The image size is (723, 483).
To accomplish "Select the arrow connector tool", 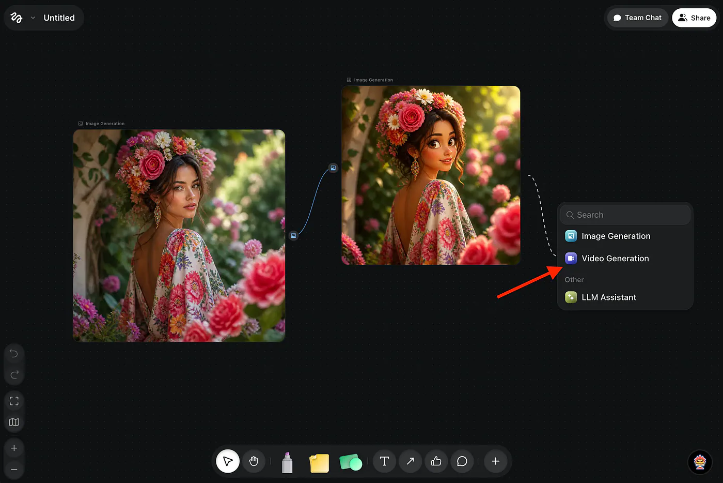I will [410, 461].
